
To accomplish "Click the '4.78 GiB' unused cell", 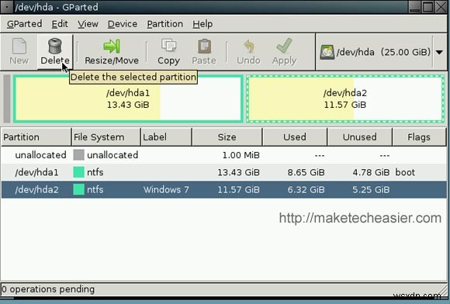I will (x=371, y=172).
